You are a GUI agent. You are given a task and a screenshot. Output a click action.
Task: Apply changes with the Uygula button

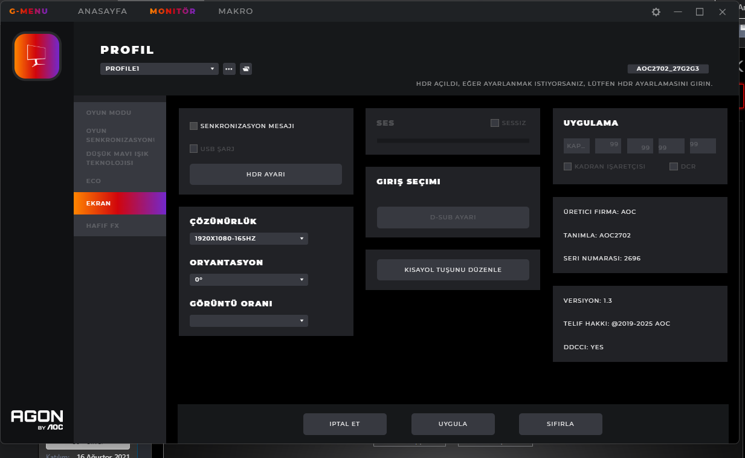click(453, 424)
